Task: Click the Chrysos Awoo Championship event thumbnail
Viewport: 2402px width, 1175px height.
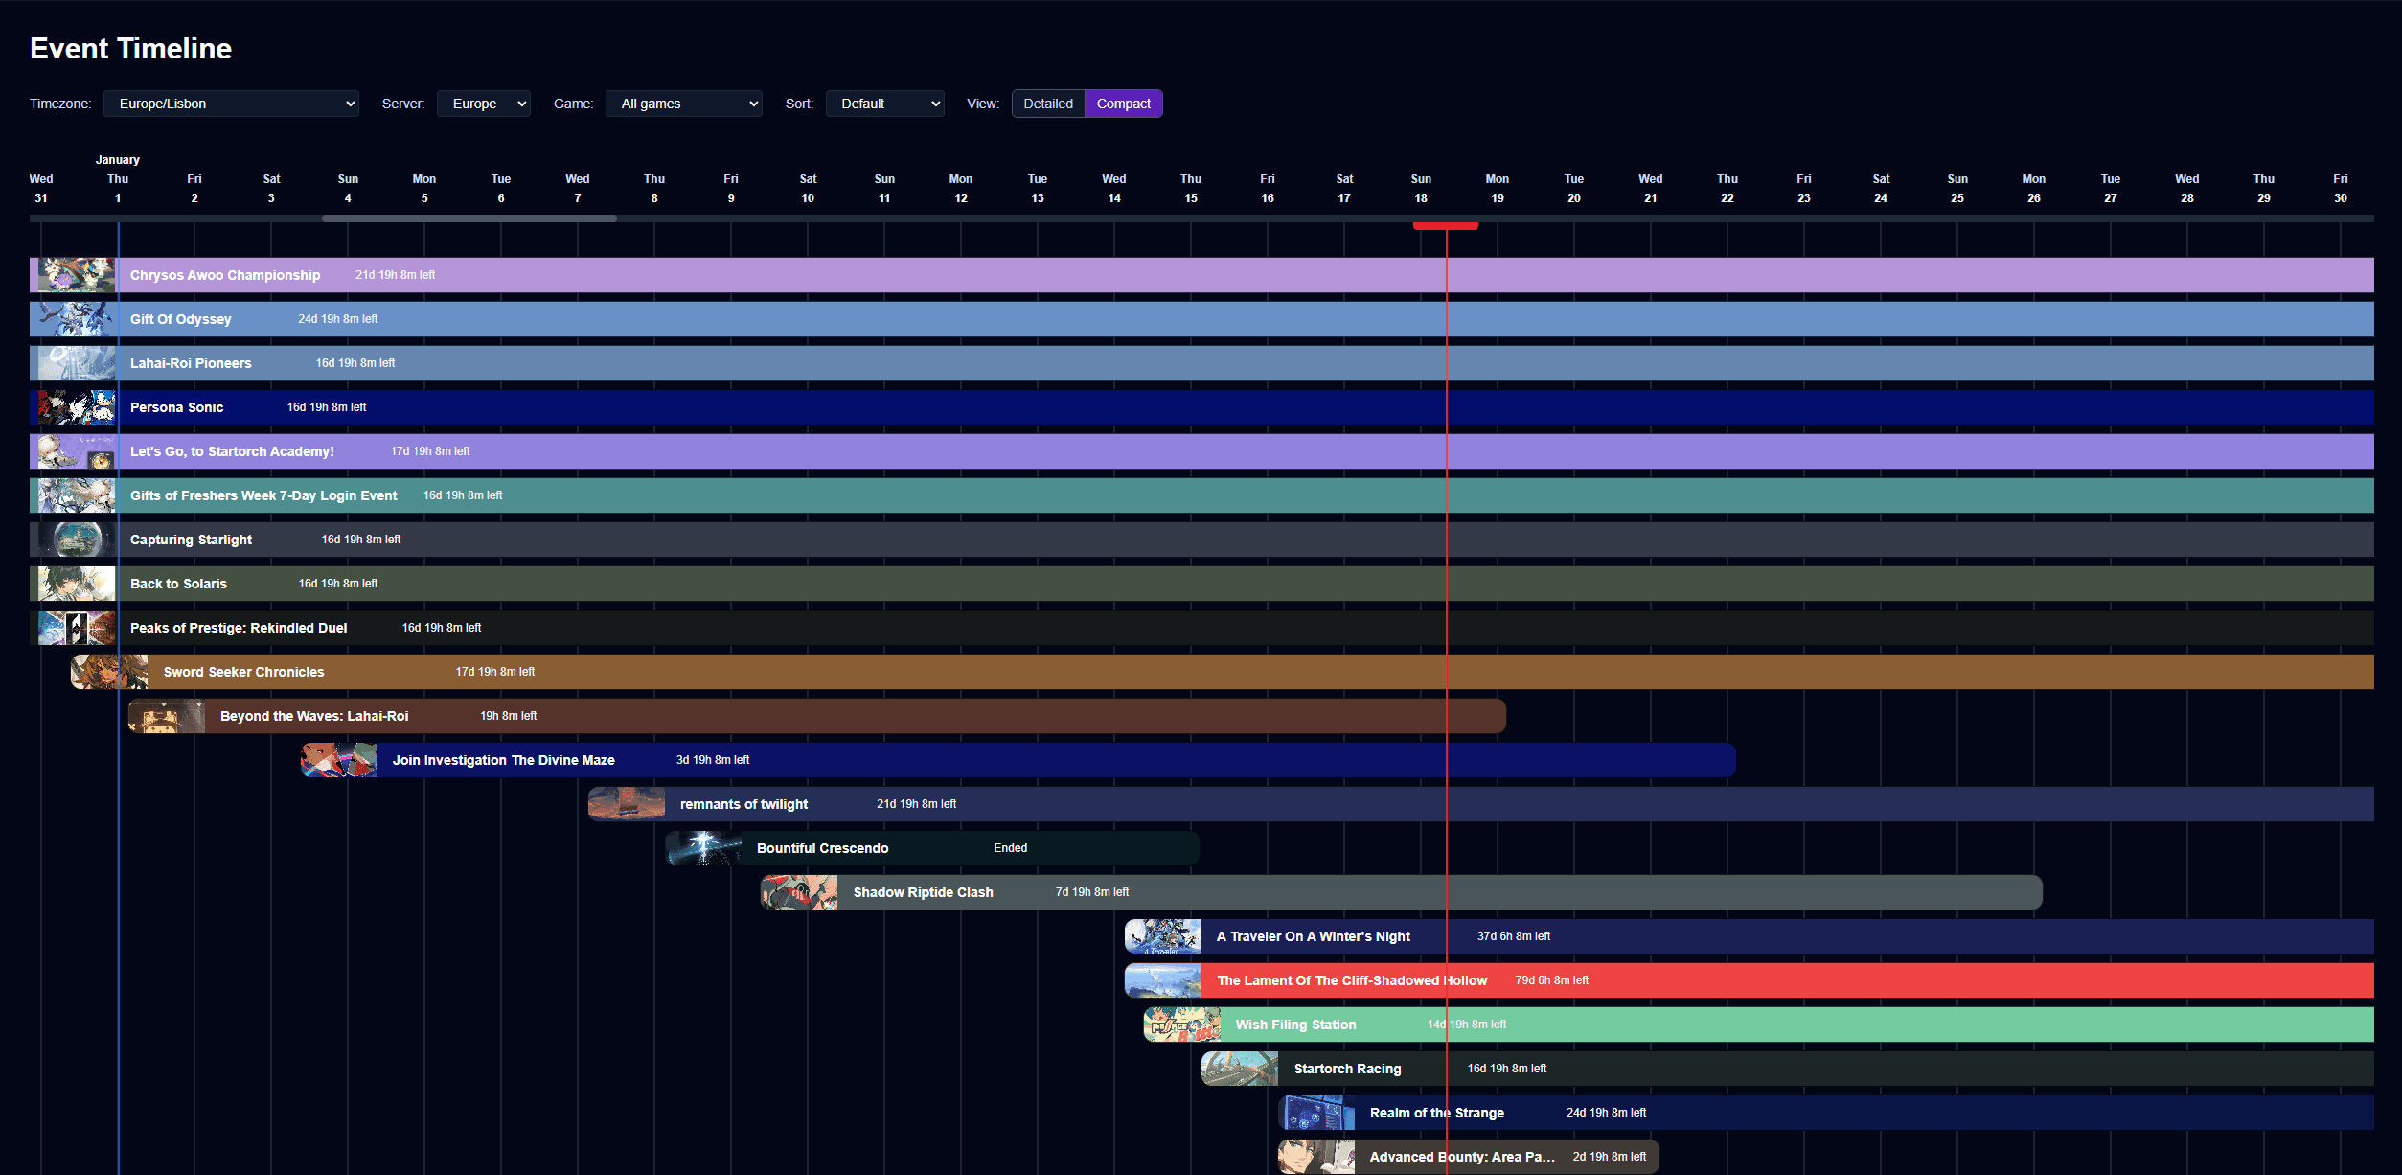Action: [76, 275]
